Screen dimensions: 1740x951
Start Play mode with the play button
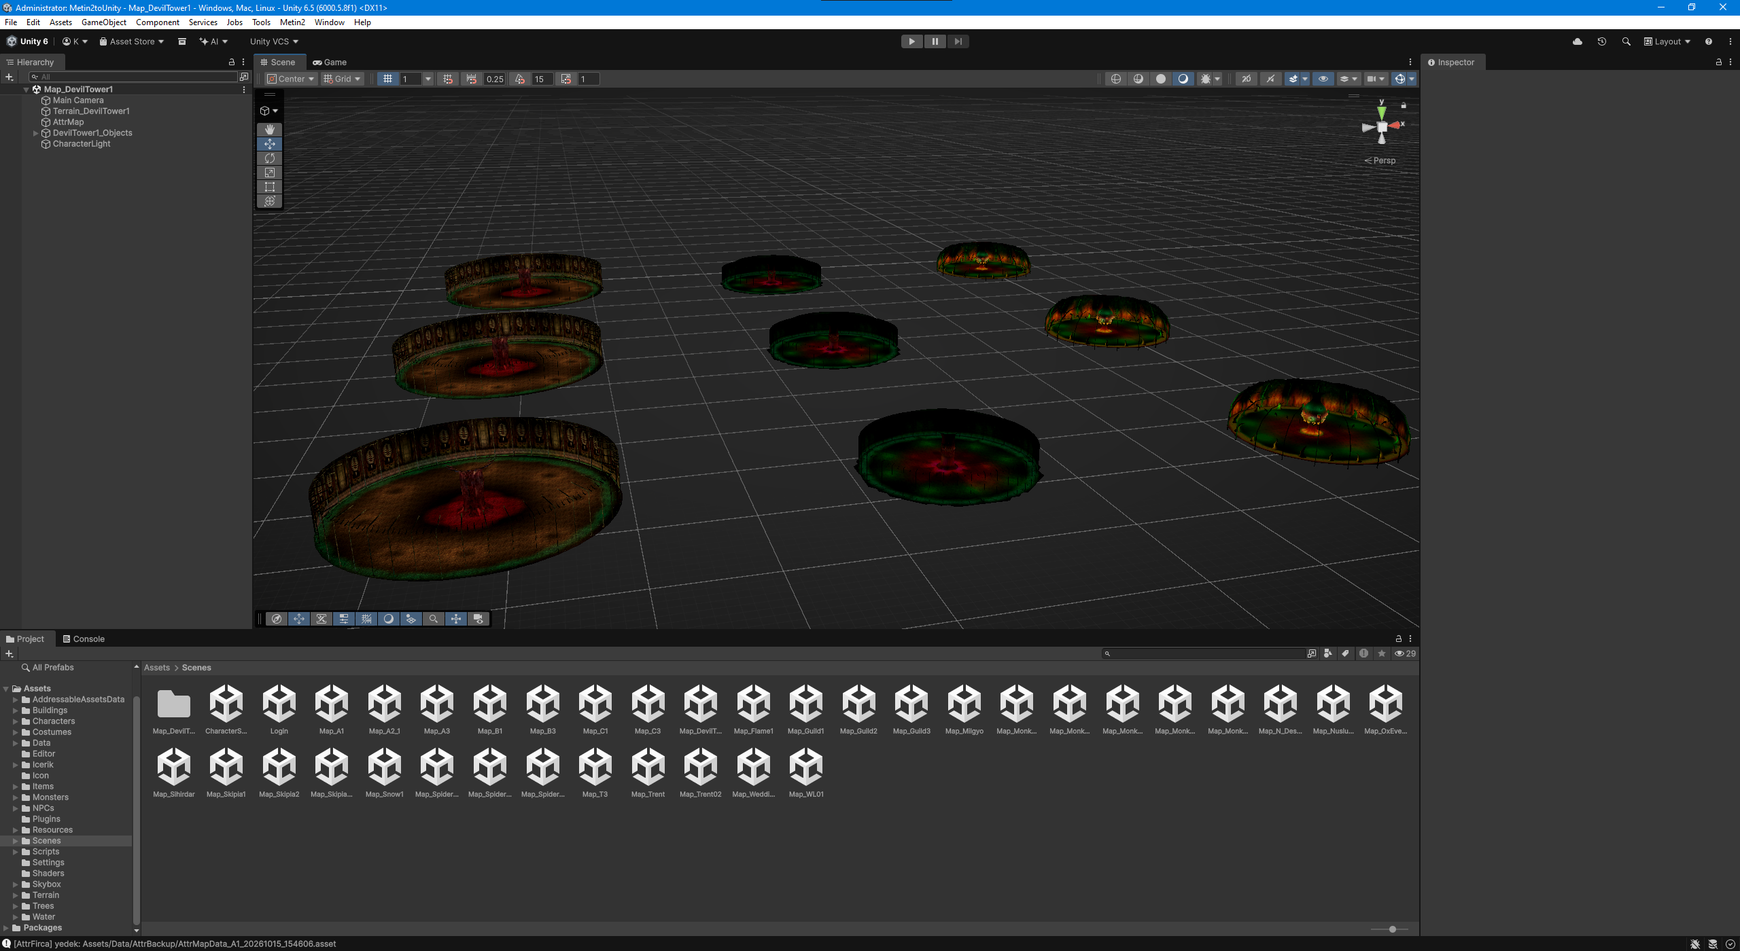911,41
